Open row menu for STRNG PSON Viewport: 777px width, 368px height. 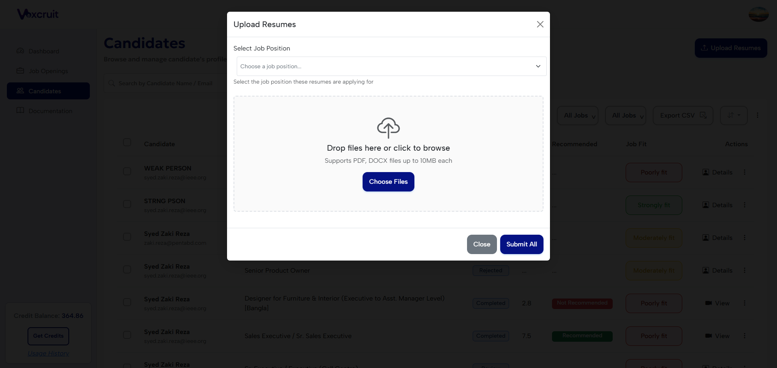pos(745,205)
